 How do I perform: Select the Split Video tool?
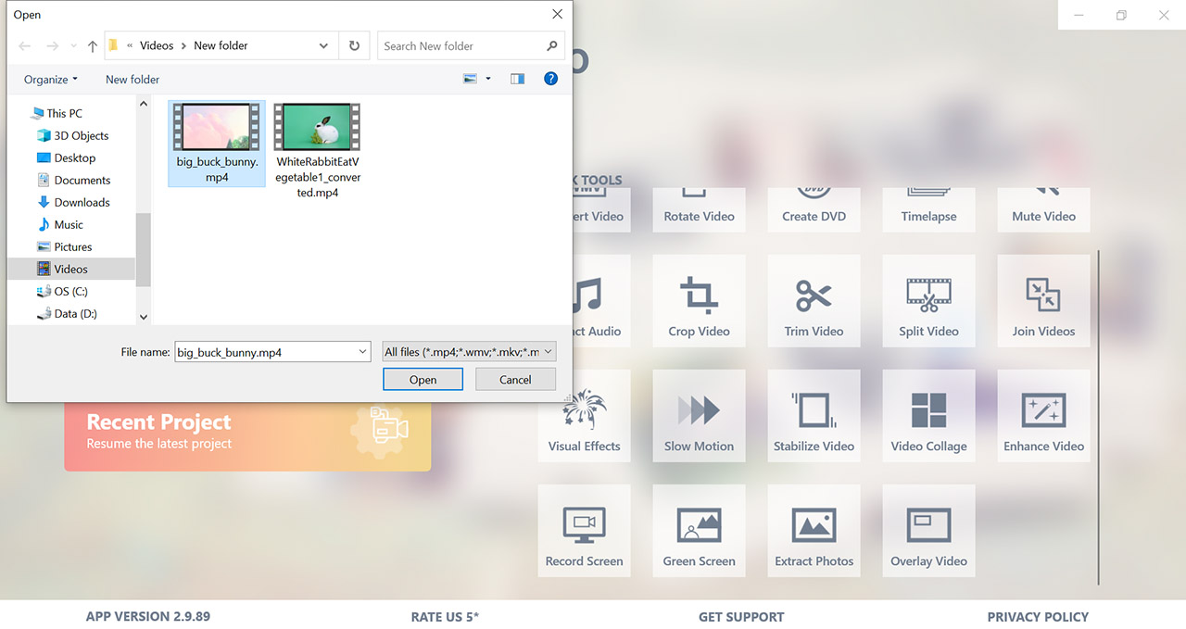[928, 300]
